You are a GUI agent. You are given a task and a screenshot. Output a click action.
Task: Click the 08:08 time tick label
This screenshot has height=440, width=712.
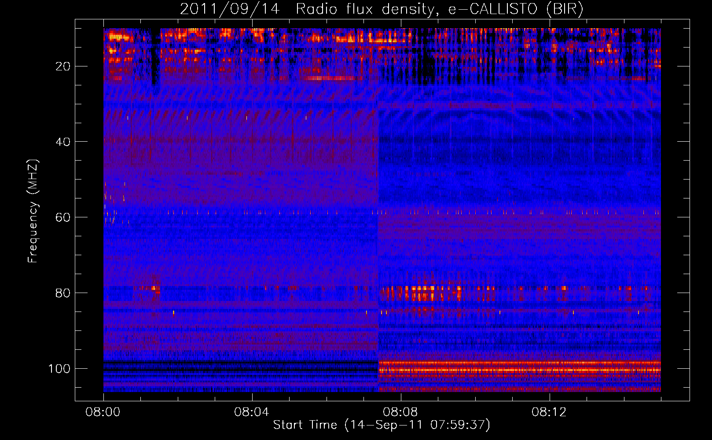(400, 412)
